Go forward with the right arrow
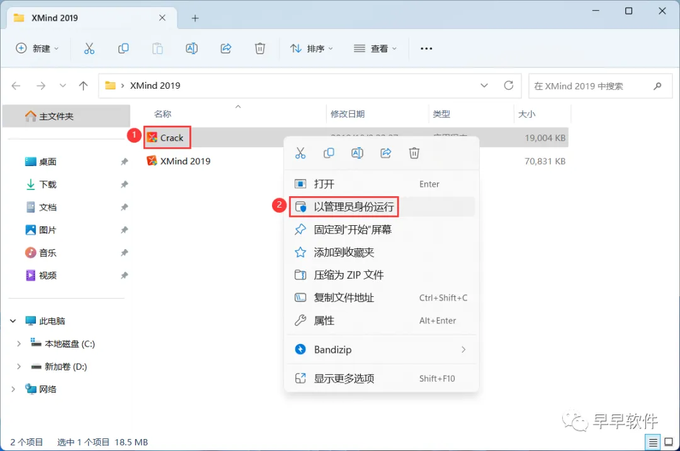The width and height of the screenshot is (680, 451). coord(41,86)
